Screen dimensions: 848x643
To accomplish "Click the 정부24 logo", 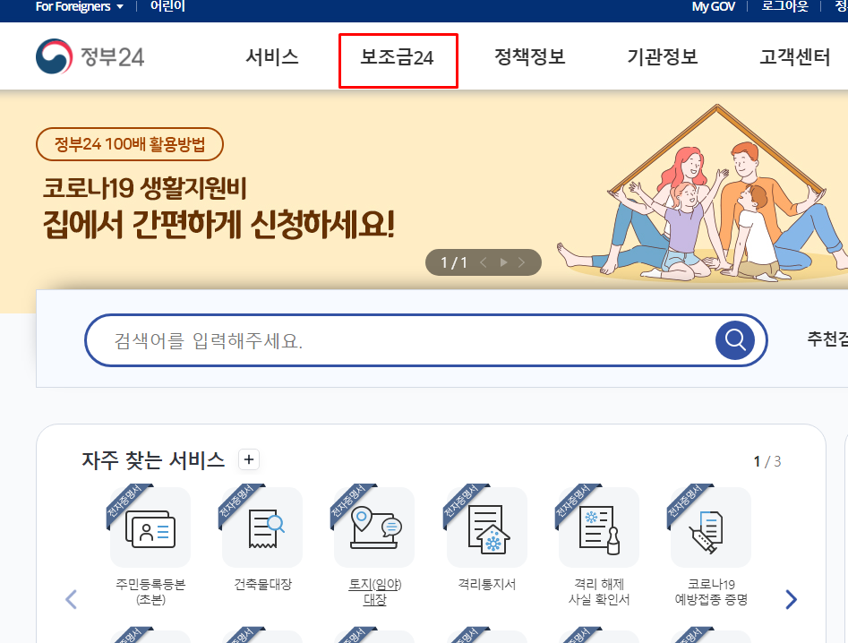I will click(90, 56).
